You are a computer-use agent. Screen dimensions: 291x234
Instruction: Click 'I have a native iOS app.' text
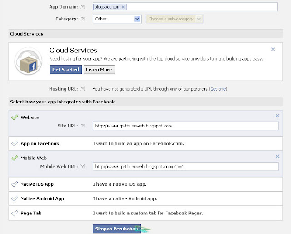pyautogui.click(x=120, y=184)
